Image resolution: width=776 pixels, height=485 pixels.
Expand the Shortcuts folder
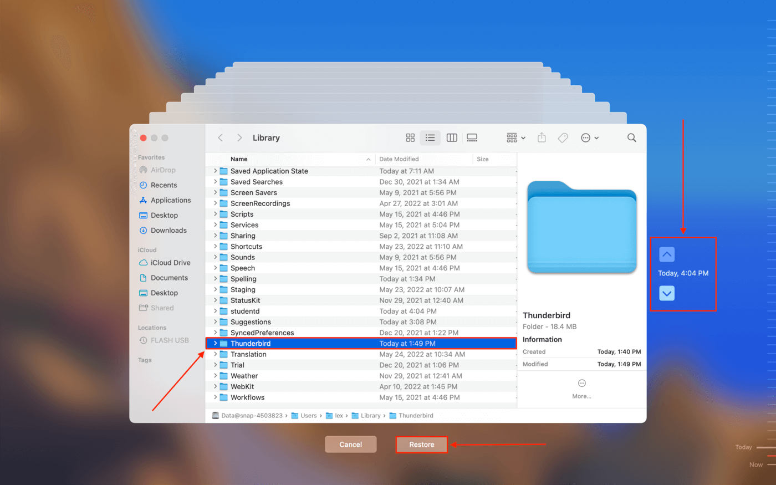click(215, 247)
